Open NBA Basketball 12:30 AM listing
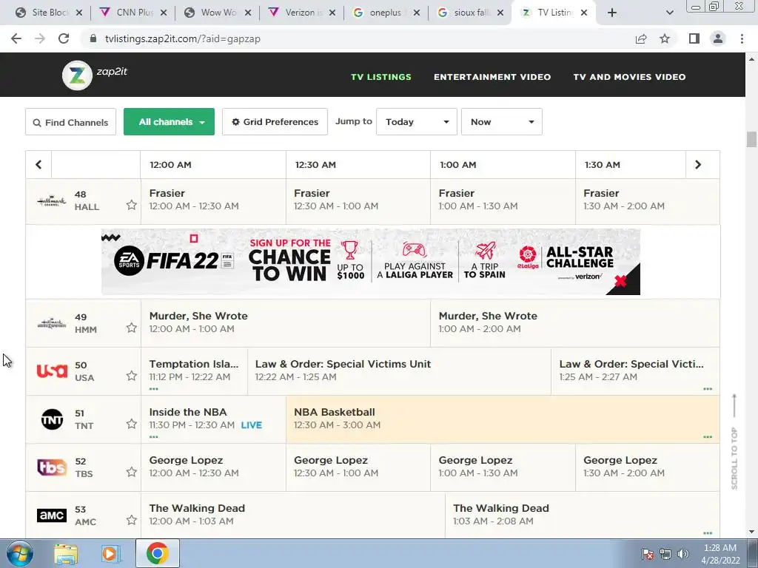758x568 pixels. tap(503, 419)
